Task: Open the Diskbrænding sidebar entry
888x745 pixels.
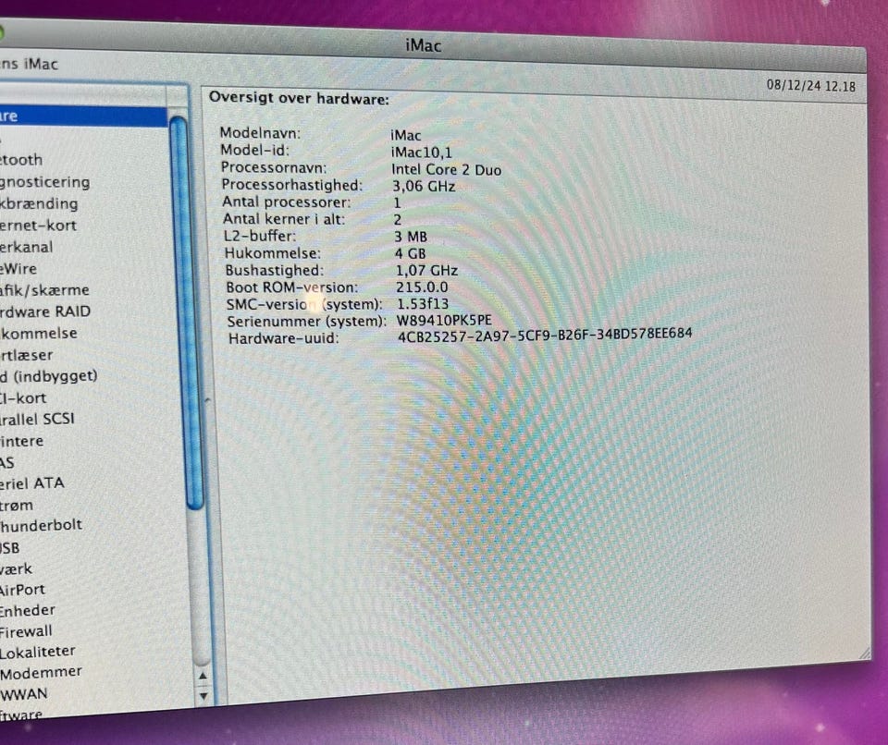Action: (39, 203)
